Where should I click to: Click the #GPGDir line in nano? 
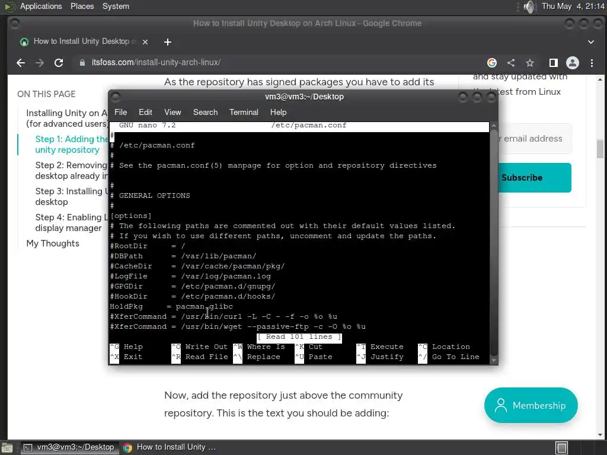193,286
